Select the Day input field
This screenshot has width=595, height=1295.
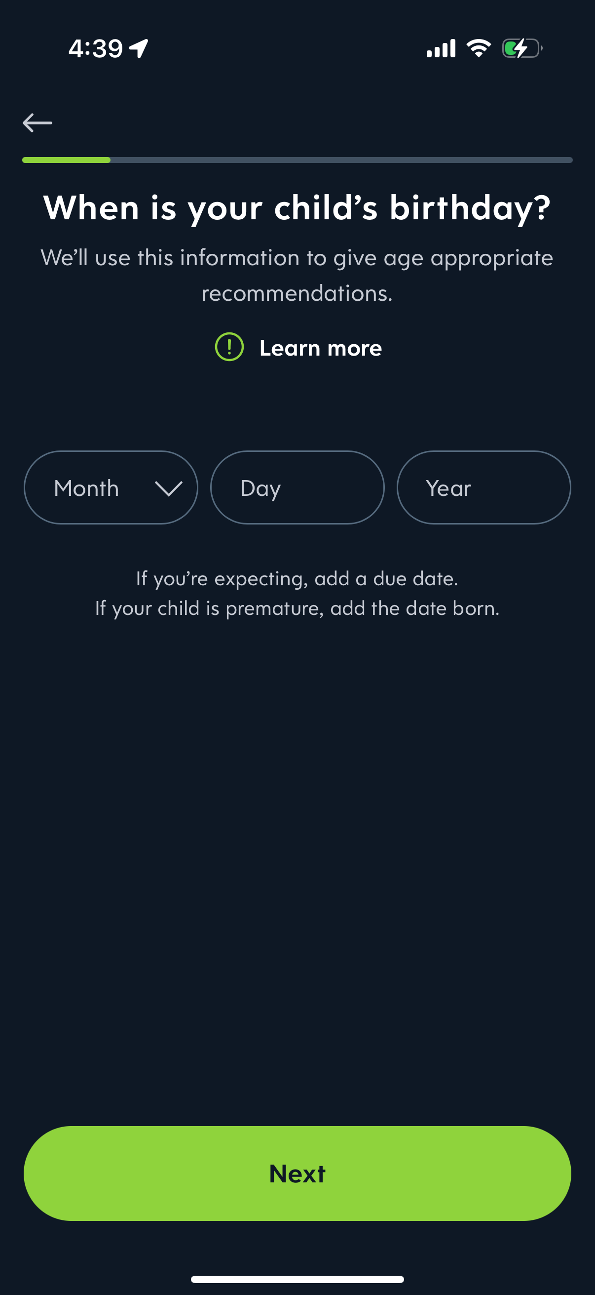coord(297,487)
